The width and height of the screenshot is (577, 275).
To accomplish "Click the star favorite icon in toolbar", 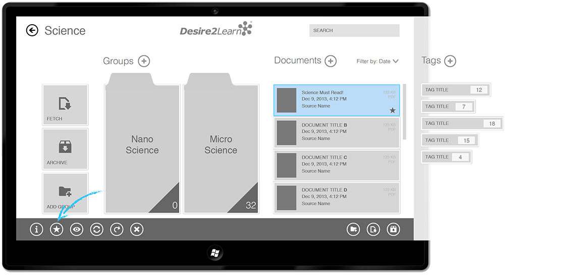I will pyautogui.click(x=57, y=230).
